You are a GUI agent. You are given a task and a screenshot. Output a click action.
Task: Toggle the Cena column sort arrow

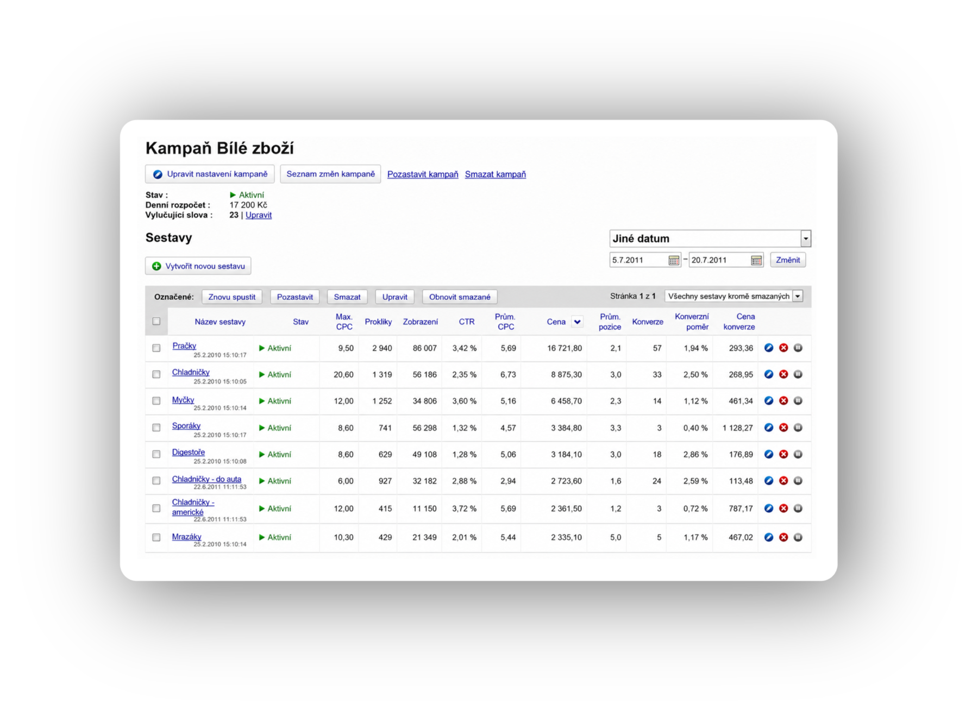pyautogui.click(x=578, y=322)
